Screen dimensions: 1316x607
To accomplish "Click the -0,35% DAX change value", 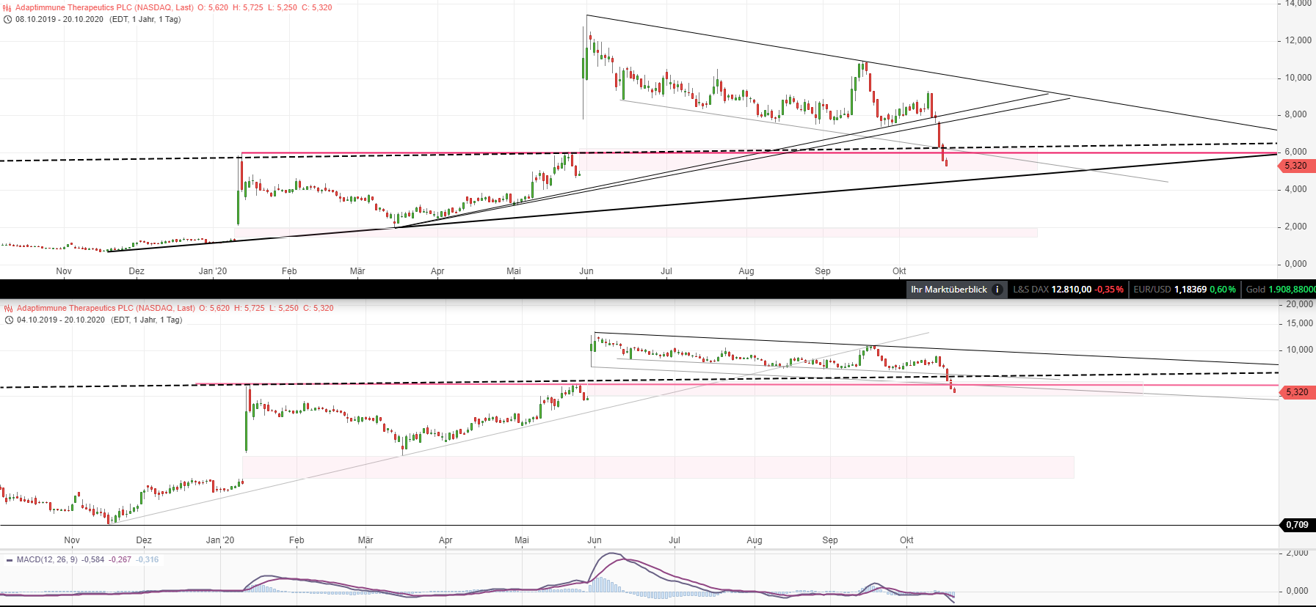I will tap(1109, 290).
